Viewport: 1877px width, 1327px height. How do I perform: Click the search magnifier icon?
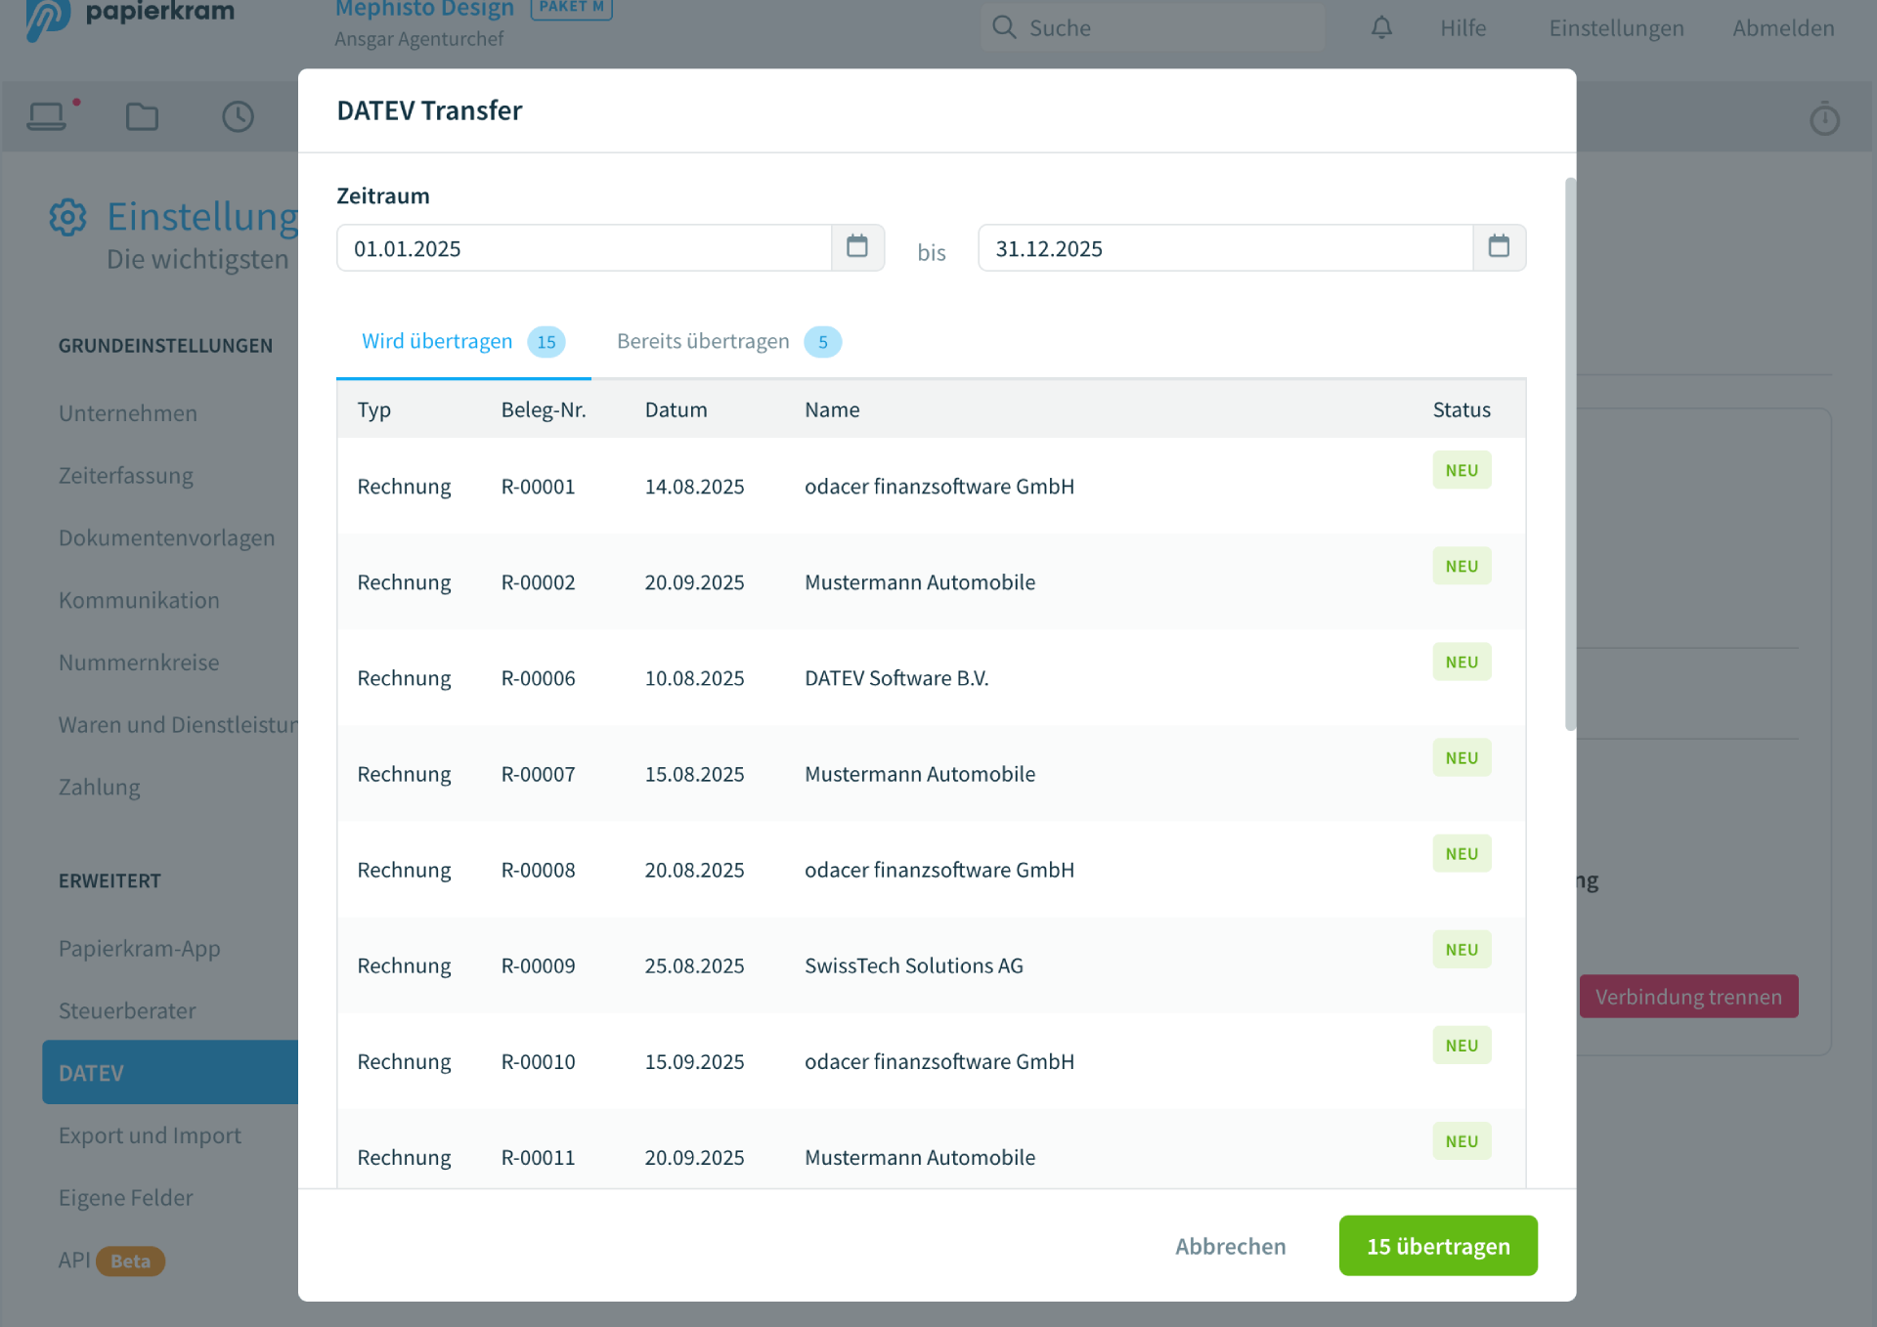coord(1004,26)
